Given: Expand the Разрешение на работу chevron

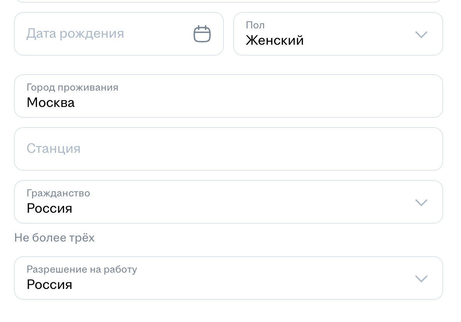Looking at the screenshot, I should coord(421,279).
